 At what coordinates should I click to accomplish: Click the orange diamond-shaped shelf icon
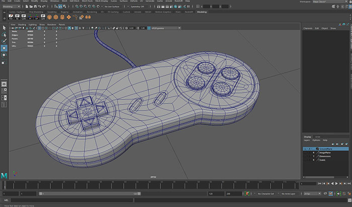click(69, 17)
